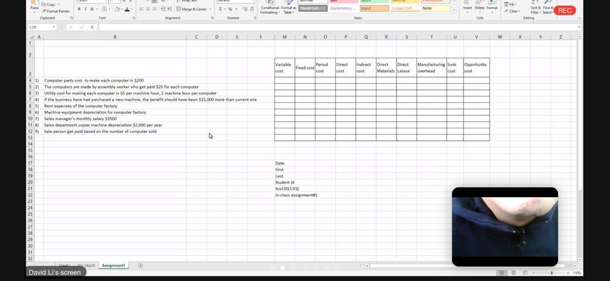This screenshot has width=610, height=281.
Task: Apply the Linked Cell style
Action: [405, 8]
